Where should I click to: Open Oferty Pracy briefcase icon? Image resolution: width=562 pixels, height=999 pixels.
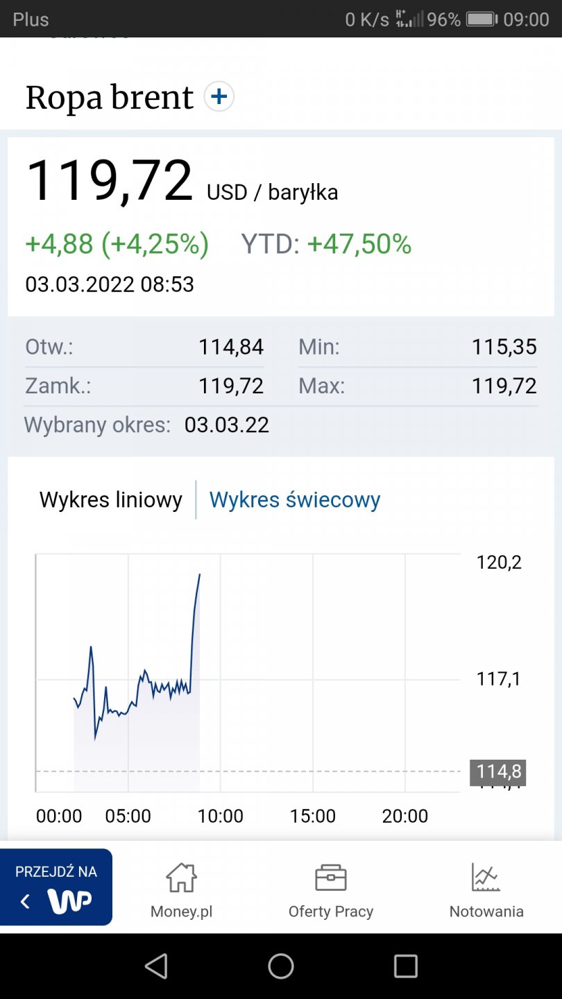(x=330, y=878)
